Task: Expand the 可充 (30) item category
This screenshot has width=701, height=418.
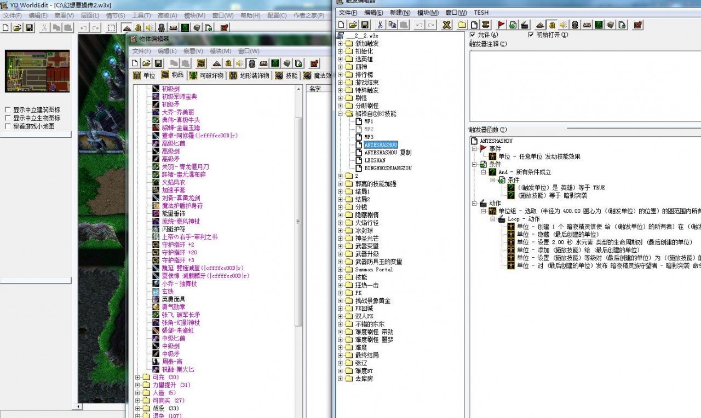Action: click(x=138, y=377)
